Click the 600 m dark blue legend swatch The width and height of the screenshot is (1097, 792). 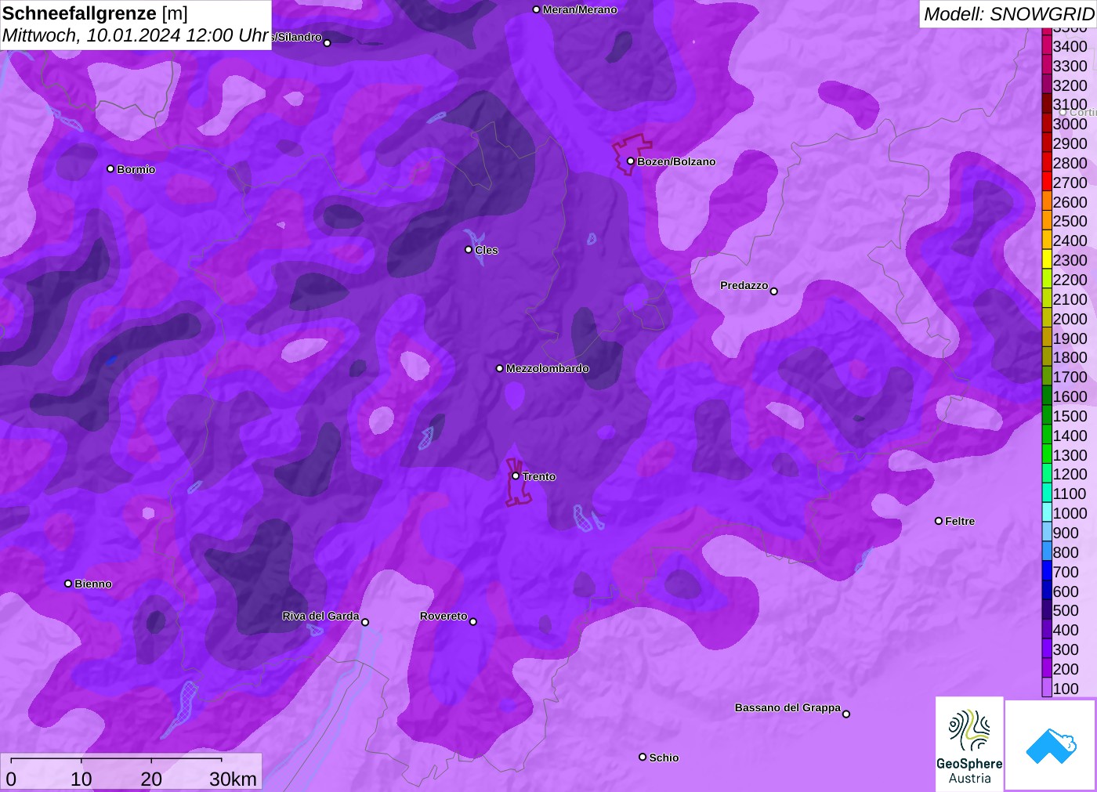click(x=1047, y=591)
